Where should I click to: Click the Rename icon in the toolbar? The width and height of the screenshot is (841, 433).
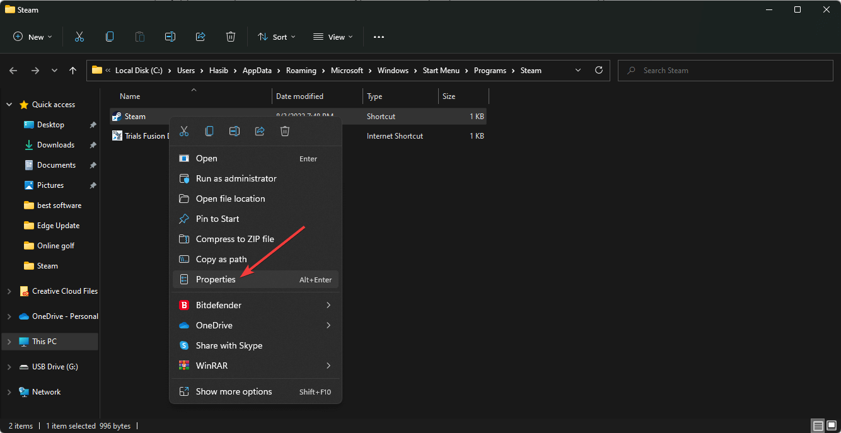(170, 37)
